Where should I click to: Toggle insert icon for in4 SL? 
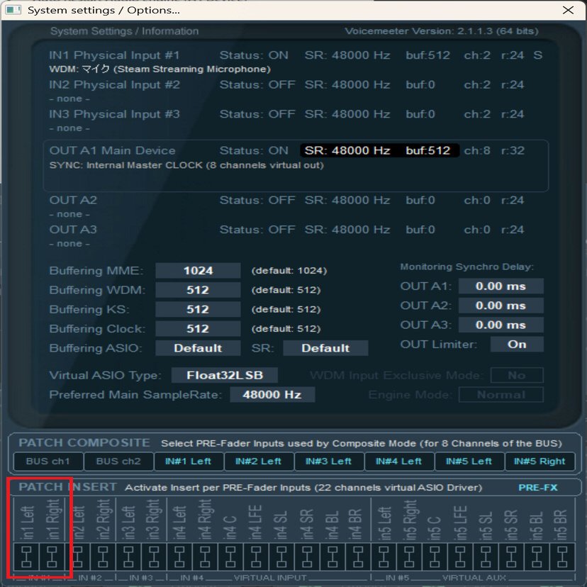281,557
